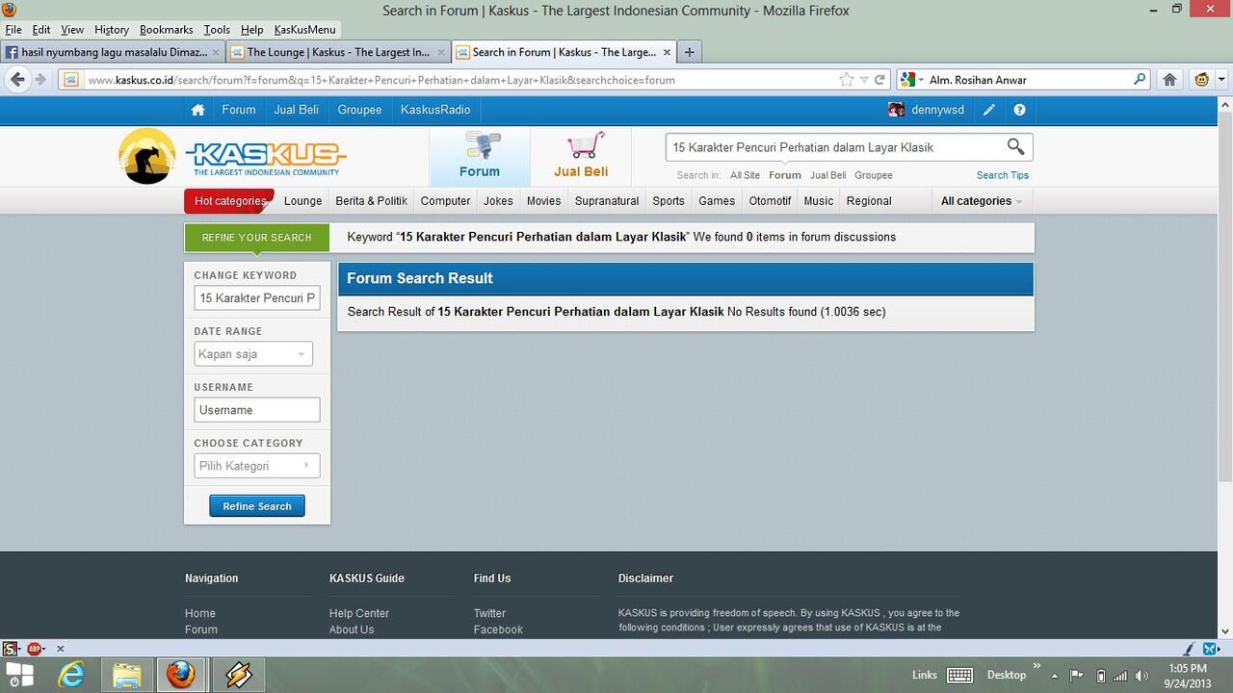
Task: Open the Tools menu
Action: (x=217, y=30)
